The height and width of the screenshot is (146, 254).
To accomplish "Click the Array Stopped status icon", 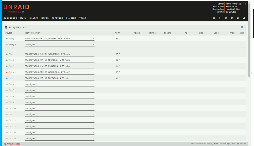I will click(5, 144).
